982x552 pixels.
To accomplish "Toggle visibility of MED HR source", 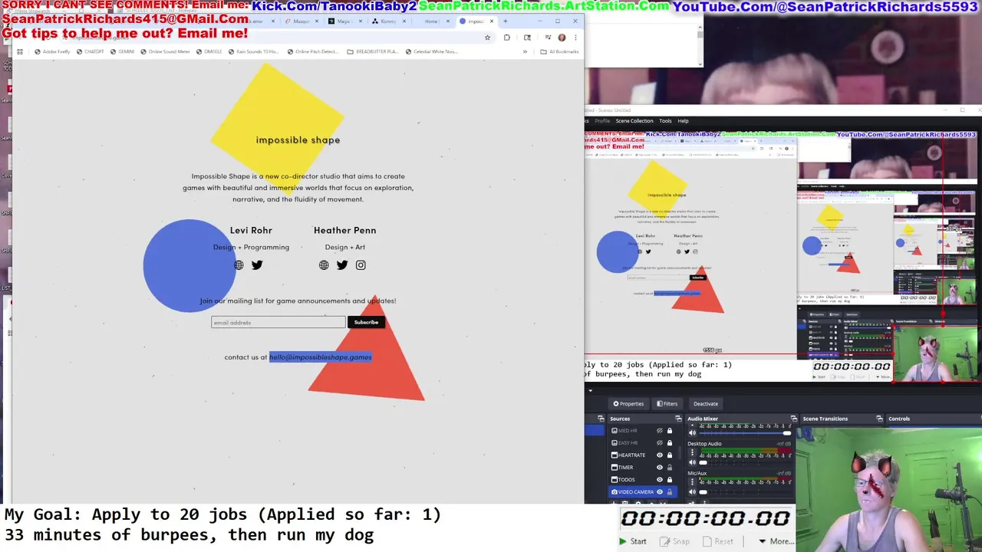I will click(x=660, y=431).
